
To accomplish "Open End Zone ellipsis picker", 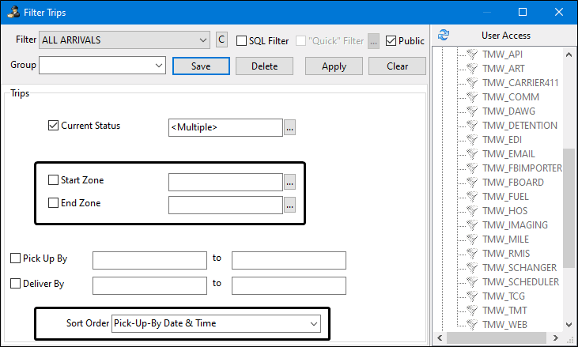I will coord(289,206).
